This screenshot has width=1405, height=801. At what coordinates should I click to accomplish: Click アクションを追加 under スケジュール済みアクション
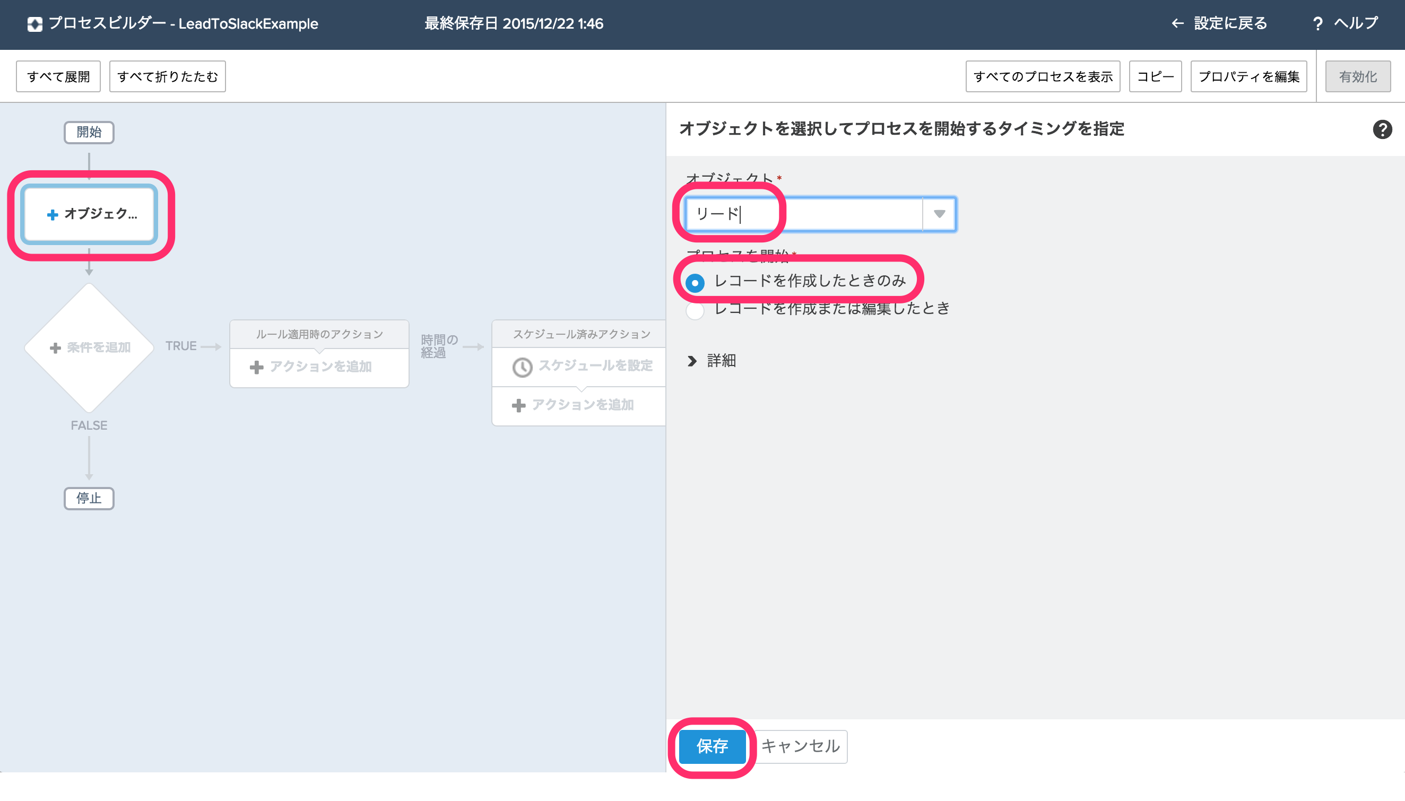(x=583, y=405)
